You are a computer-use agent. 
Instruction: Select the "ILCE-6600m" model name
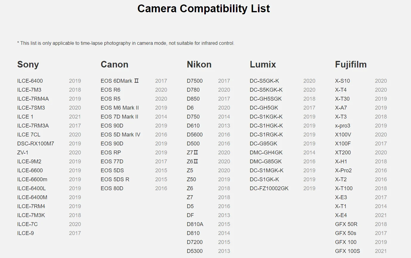click(x=32, y=179)
